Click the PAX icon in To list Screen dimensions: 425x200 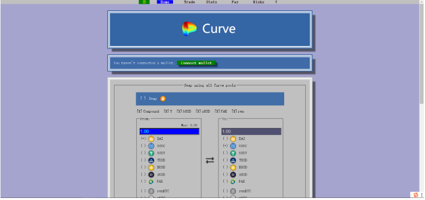coord(233,182)
